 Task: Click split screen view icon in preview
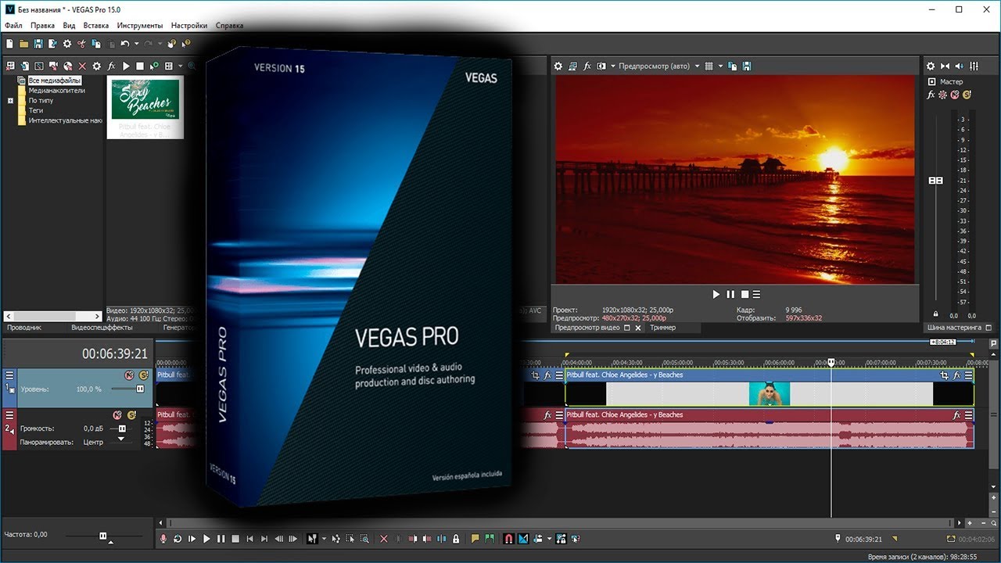click(x=601, y=66)
